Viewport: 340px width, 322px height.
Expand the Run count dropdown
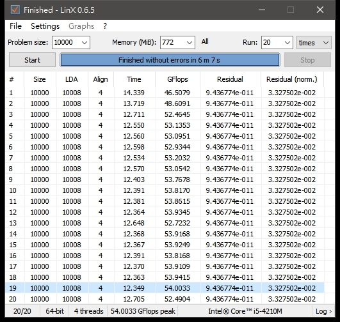point(277,42)
